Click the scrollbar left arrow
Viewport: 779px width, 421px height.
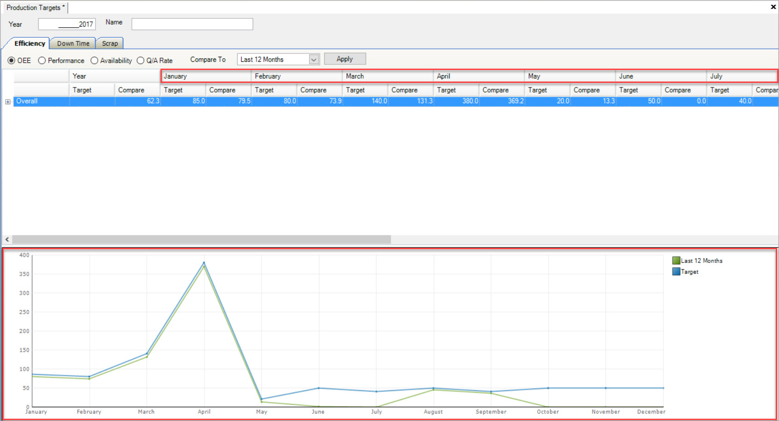tap(7, 240)
